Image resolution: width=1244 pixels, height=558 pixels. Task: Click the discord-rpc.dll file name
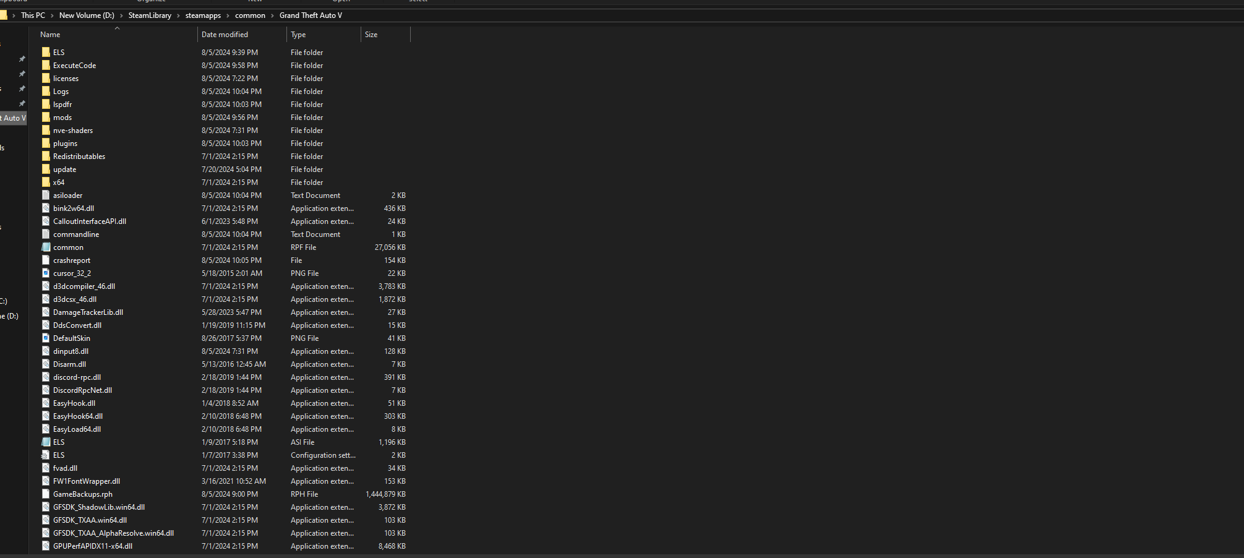pyautogui.click(x=77, y=377)
